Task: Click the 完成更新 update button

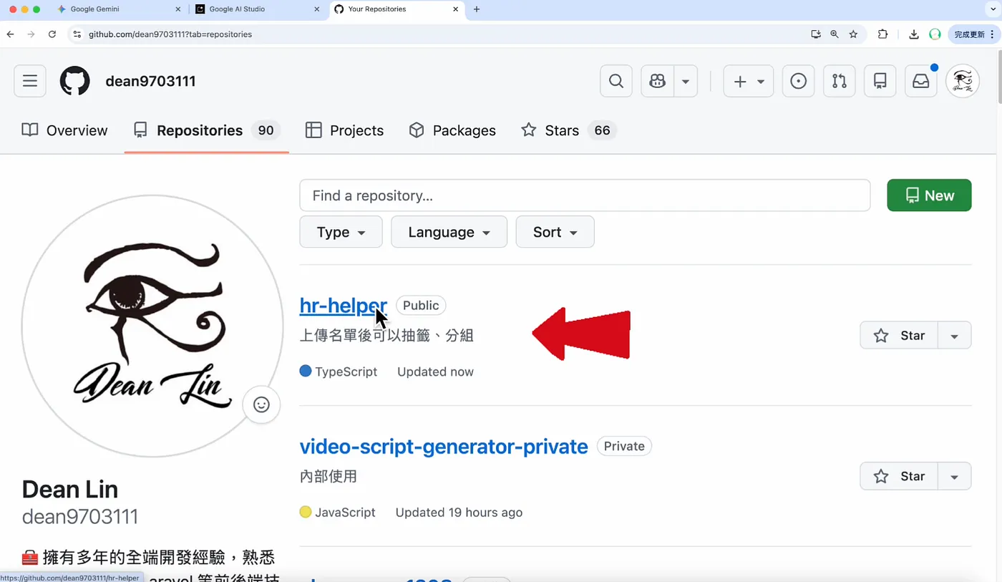Action: 973,34
